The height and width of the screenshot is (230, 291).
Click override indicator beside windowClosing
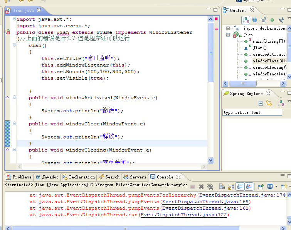click(7, 150)
